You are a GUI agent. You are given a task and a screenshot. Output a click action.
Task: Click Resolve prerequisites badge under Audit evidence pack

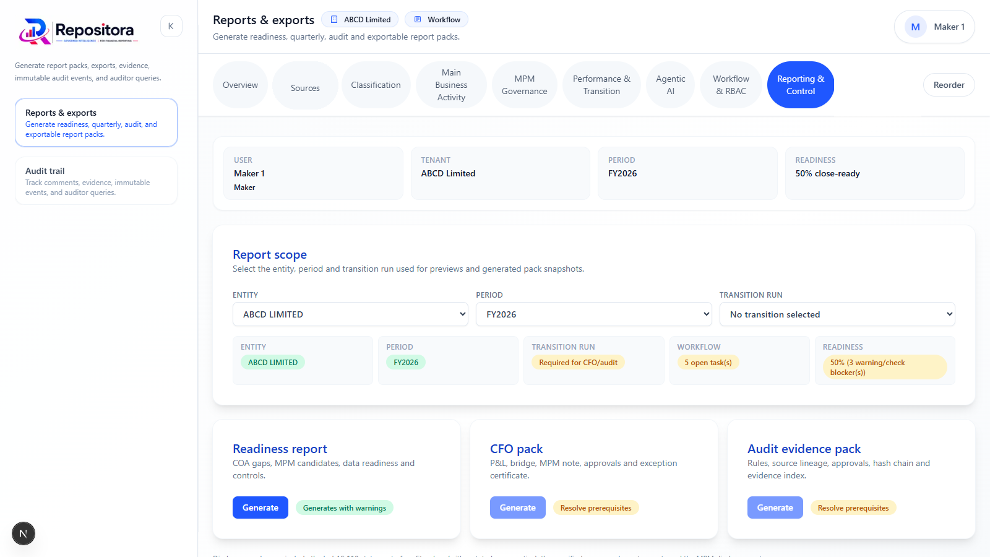pyautogui.click(x=853, y=508)
